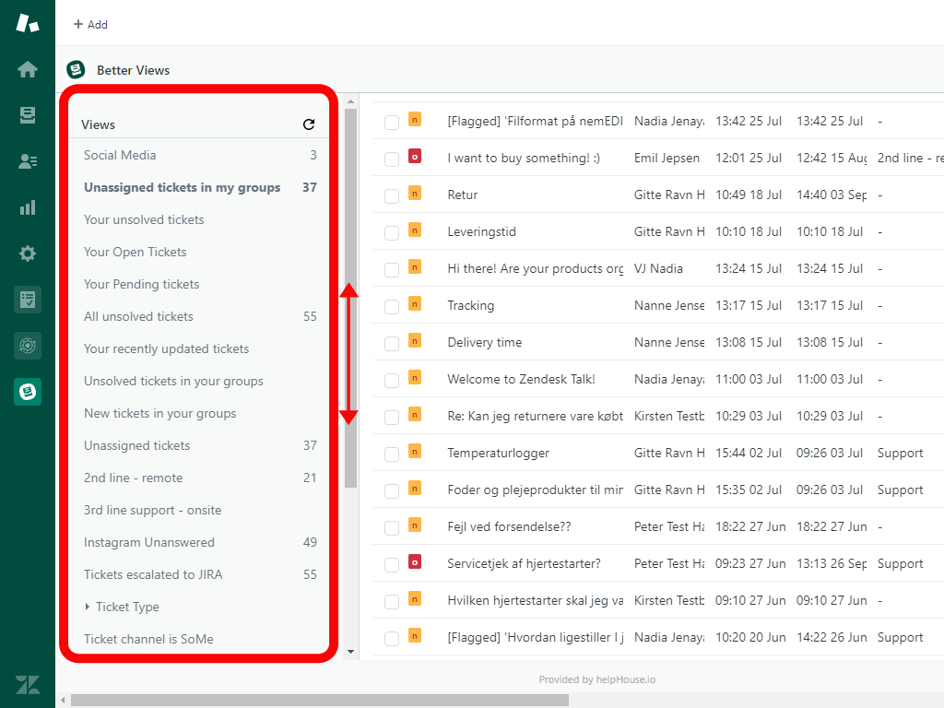Screen dimensions: 944x708
Task: Tick the checkbox beside the Retur ticket
Action: (x=392, y=195)
